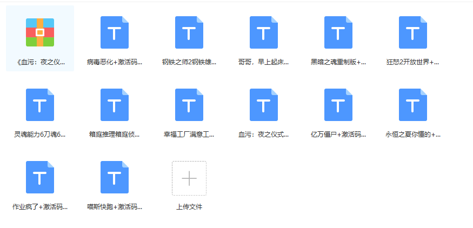Click the file name 血污：夜之仪式...
The image size is (473, 228).
coord(264,135)
